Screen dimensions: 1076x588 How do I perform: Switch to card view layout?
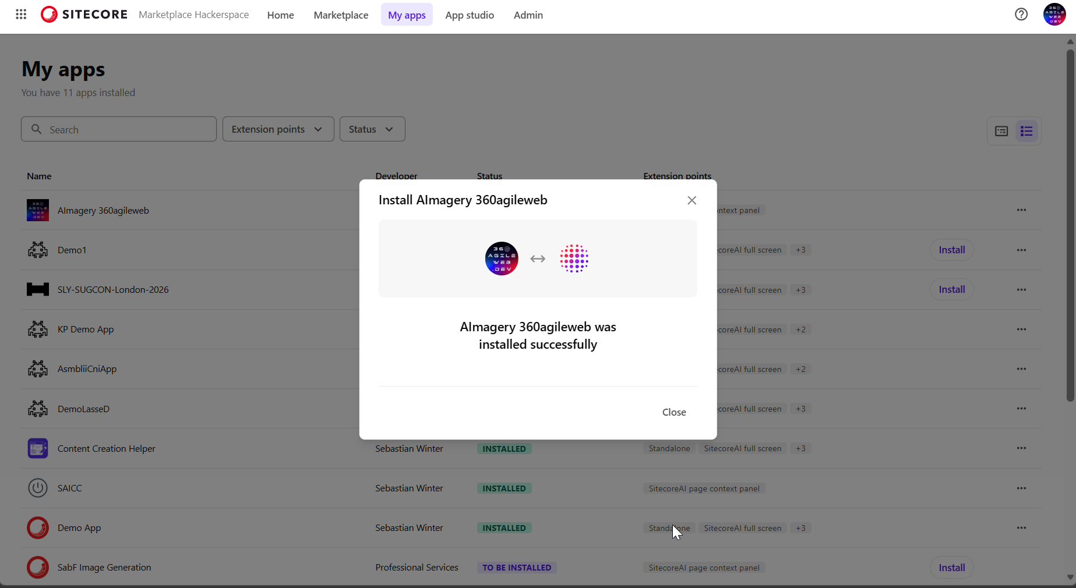[x=1001, y=131]
